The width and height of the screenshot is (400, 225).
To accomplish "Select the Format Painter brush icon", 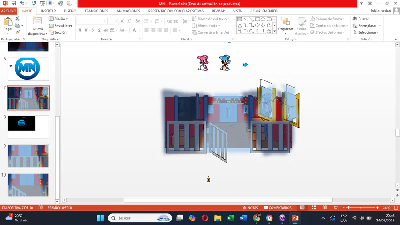I will [17, 32].
